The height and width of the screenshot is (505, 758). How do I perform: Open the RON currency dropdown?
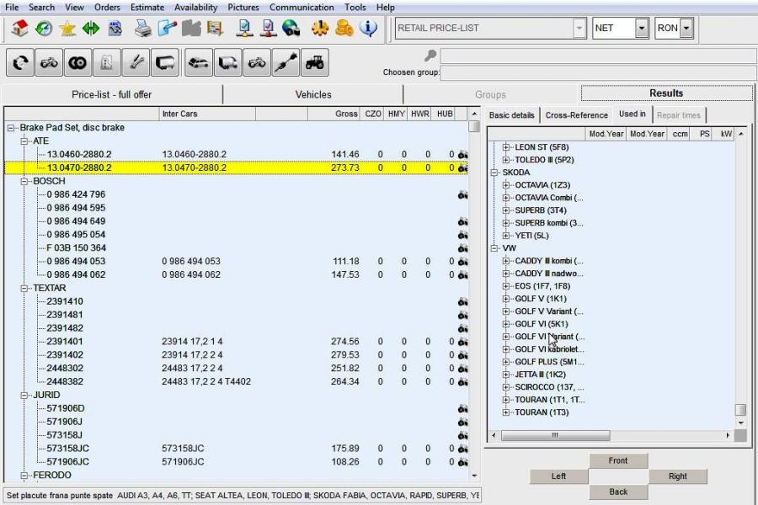[x=686, y=29]
